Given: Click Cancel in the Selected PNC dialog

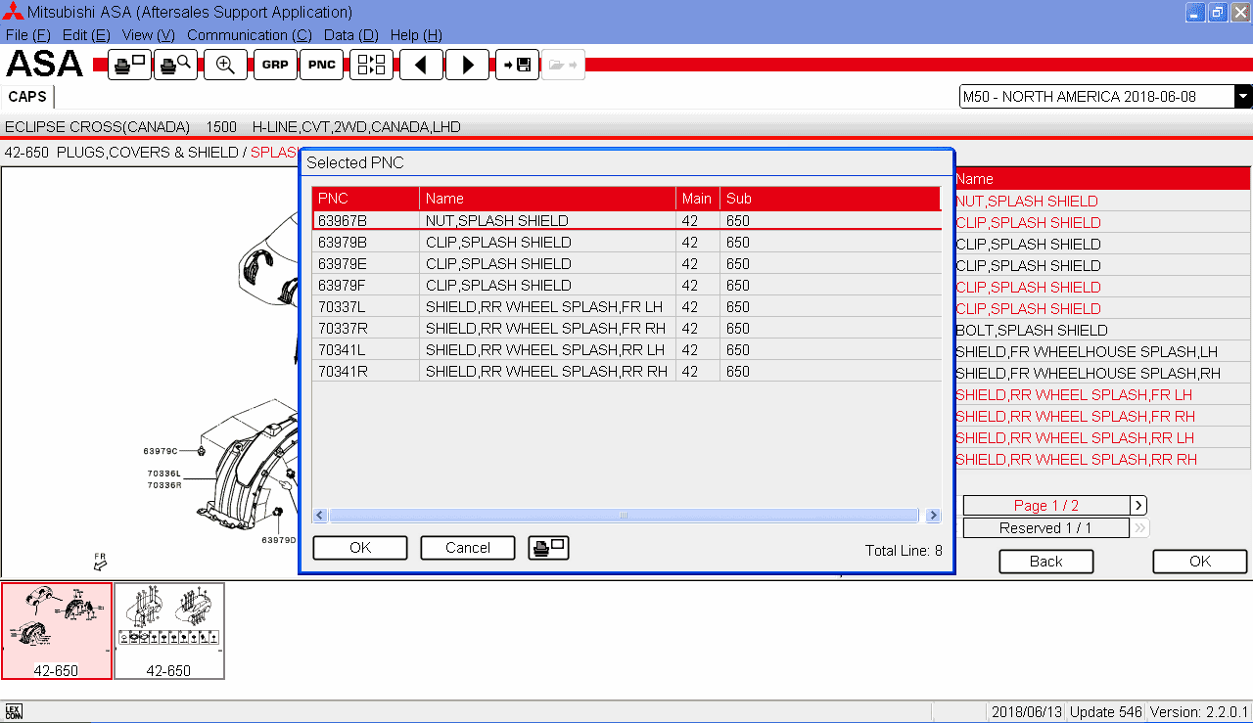Looking at the screenshot, I should pos(468,548).
